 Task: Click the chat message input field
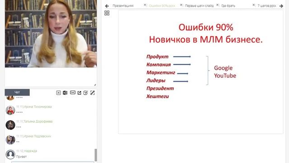click(53, 162)
